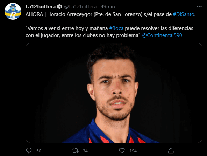
Task: Open the @La12tuittera handle link
Action: click(80, 7)
